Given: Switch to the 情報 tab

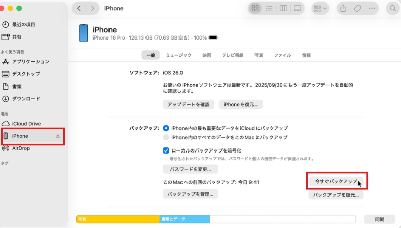Looking at the screenshot, I should [306, 55].
